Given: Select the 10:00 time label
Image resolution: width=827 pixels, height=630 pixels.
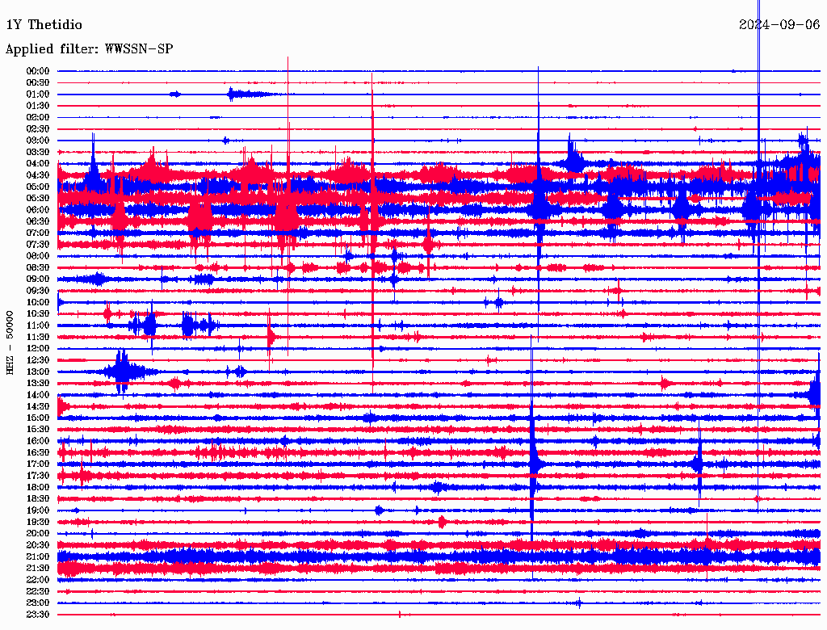Looking at the screenshot, I should (x=38, y=303).
